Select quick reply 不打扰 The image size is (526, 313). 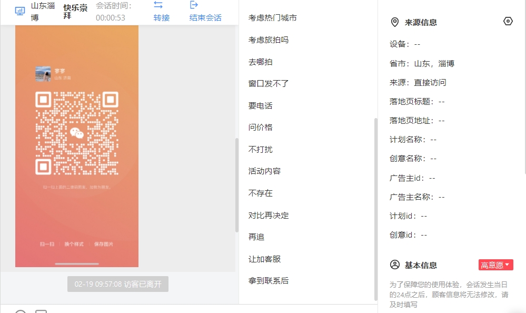[x=260, y=150]
